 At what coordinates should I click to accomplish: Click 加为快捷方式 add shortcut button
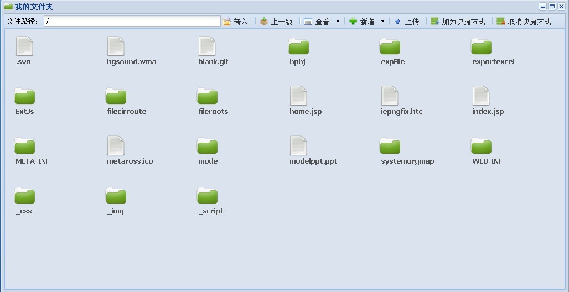coord(458,22)
